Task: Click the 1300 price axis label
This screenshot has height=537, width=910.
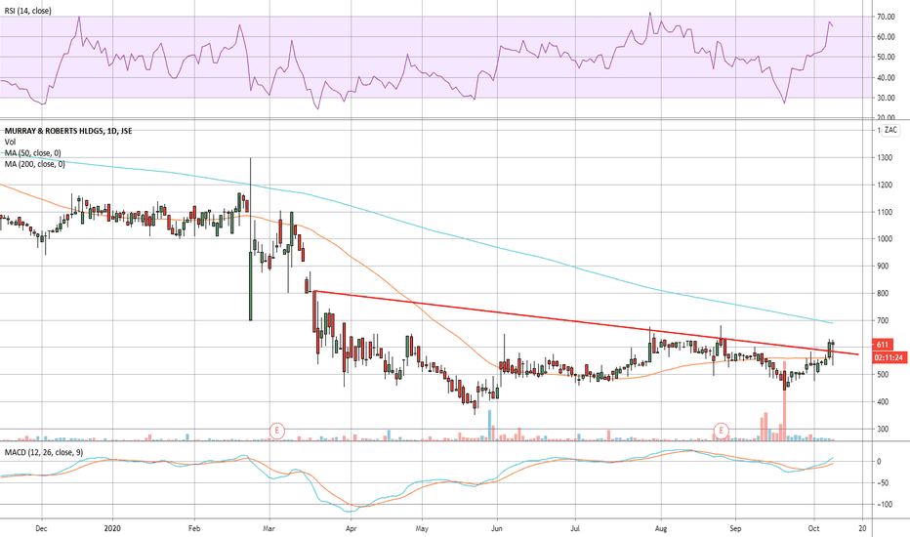Action: pos(885,158)
